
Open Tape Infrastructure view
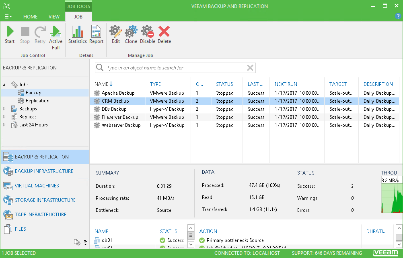point(45,214)
